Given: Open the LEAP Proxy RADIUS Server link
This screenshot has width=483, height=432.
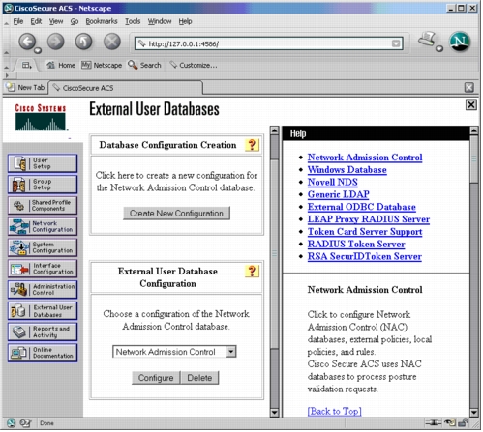Looking at the screenshot, I should click(x=369, y=219).
